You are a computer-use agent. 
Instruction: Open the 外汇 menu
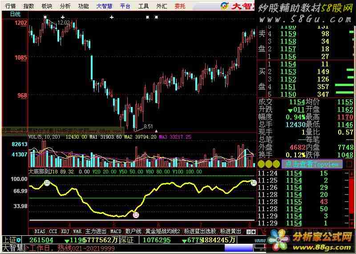pyautogui.click(x=162, y=6)
